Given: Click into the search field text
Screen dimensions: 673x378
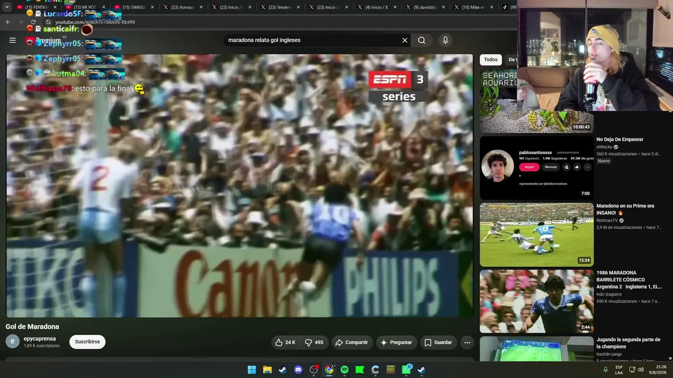Looking at the screenshot, I should [x=264, y=40].
